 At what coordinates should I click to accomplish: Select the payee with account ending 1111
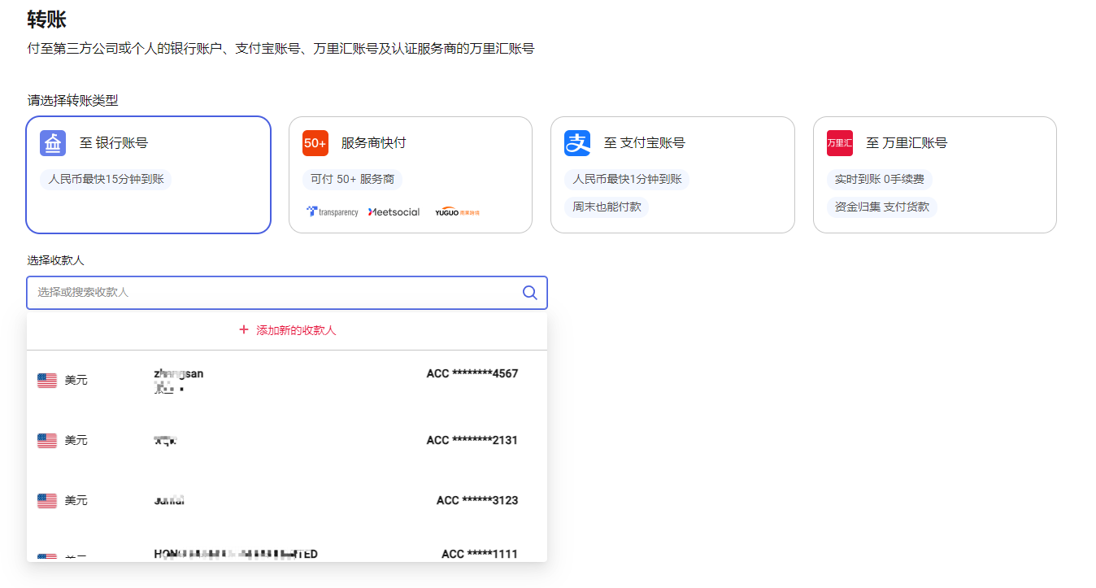[286, 553]
